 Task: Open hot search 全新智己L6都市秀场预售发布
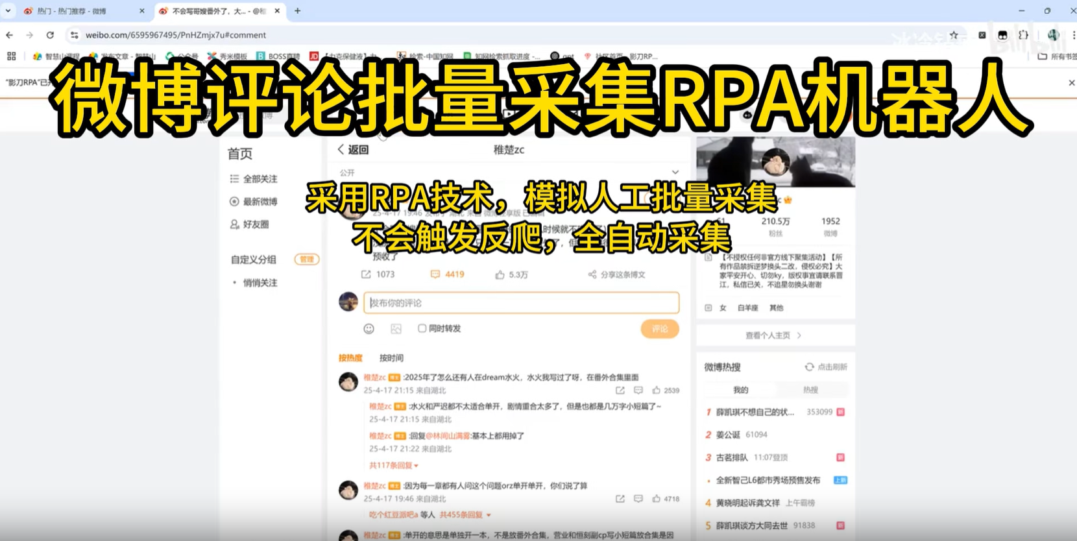click(768, 481)
